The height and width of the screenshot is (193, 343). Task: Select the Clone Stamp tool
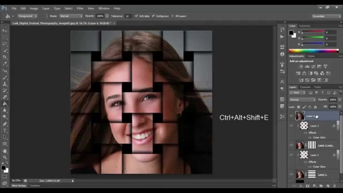tap(5, 84)
